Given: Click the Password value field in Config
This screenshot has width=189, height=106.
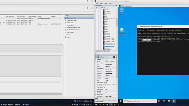Looking at the screenshot, I should coord(110,73).
